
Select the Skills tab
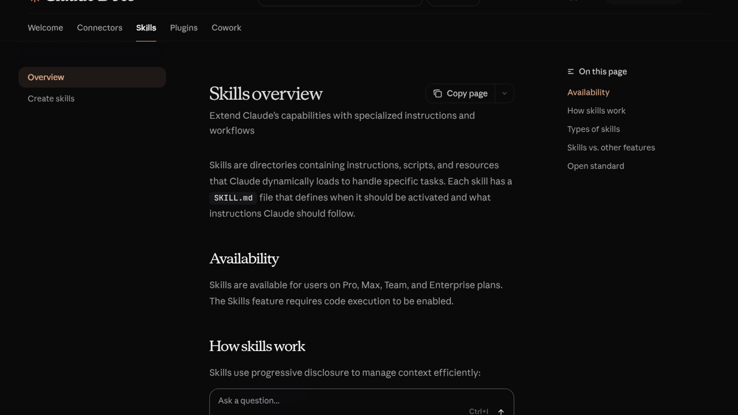(146, 28)
